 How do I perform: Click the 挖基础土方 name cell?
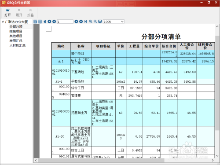81,113
